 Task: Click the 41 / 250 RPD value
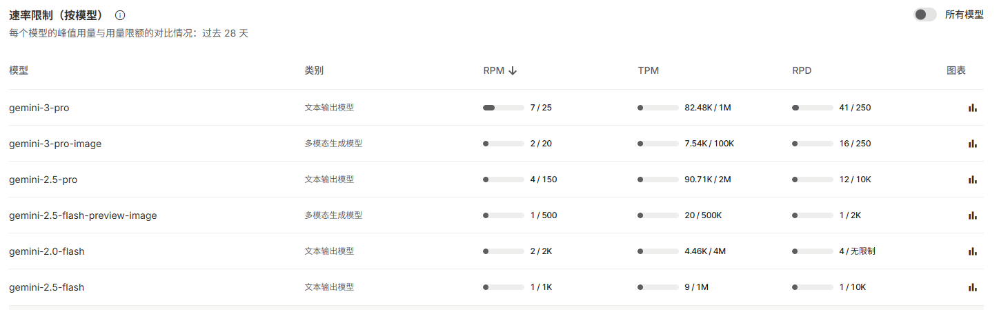click(x=855, y=108)
